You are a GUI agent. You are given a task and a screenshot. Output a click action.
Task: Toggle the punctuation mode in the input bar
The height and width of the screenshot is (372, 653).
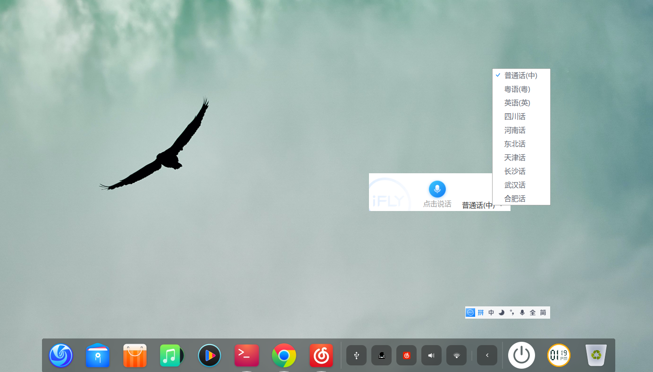click(512, 313)
